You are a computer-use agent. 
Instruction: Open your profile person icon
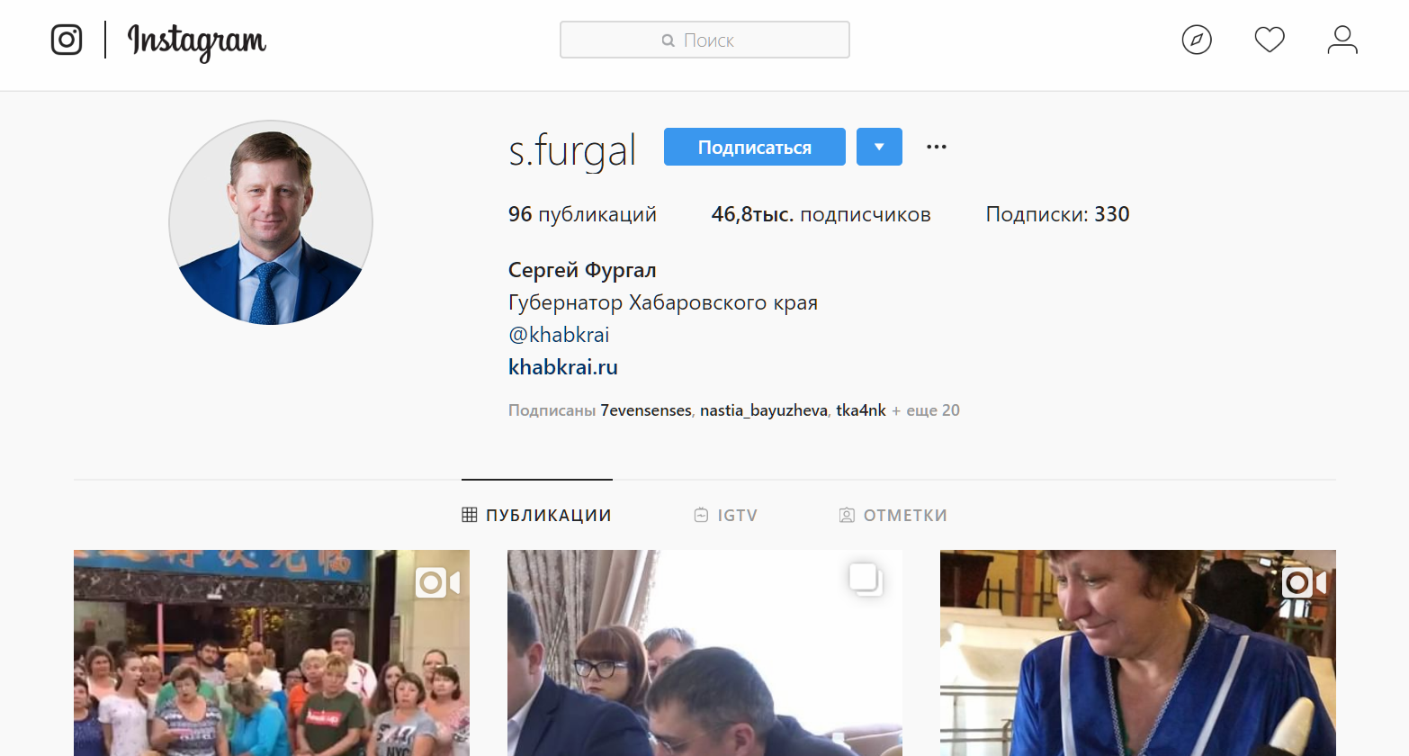(x=1342, y=40)
